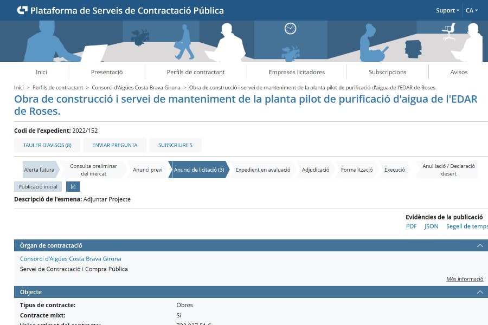Go to the Inici navigation tab
488x325 pixels.
coord(41,72)
